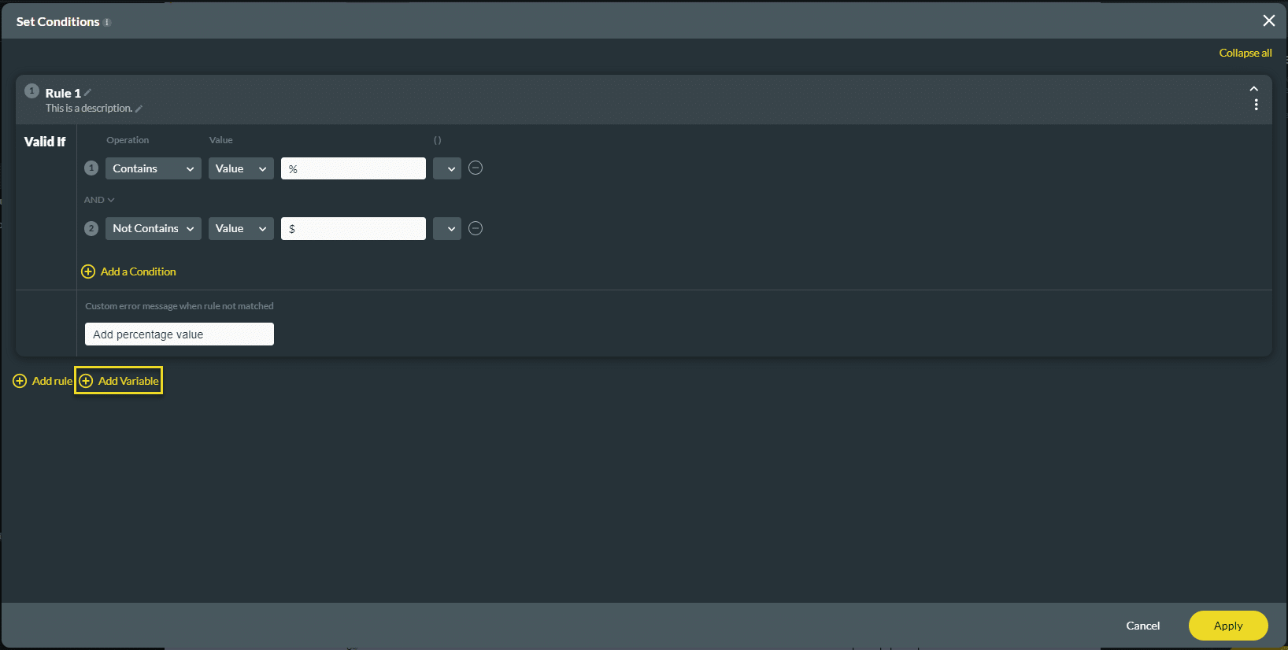
Task: Remove the Not Contains condition via minus icon
Action: [475, 228]
